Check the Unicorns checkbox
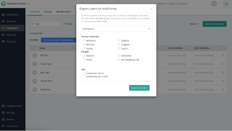The image size is (232, 131). [x=84, y=41]
